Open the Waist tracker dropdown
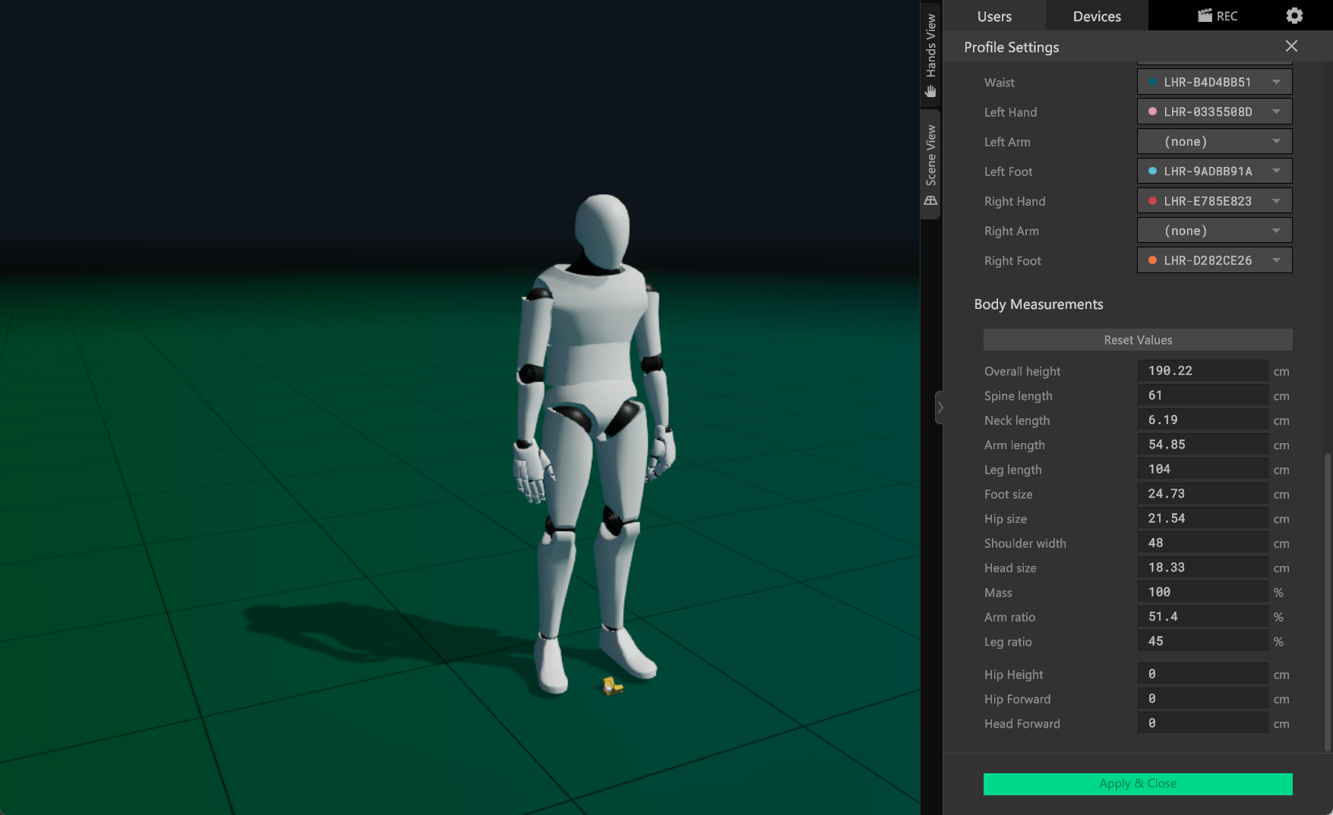The image size is (1333, 815). coord(1214,82)
